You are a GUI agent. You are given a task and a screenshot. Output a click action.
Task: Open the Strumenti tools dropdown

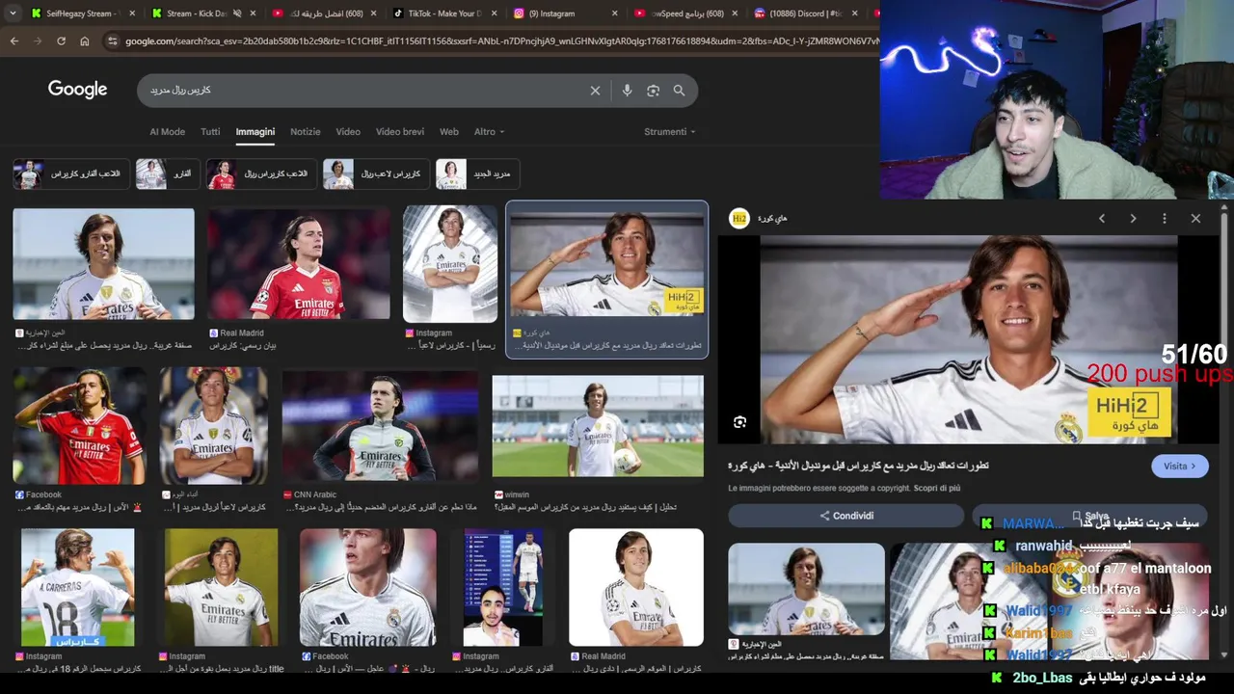point(669,131)
